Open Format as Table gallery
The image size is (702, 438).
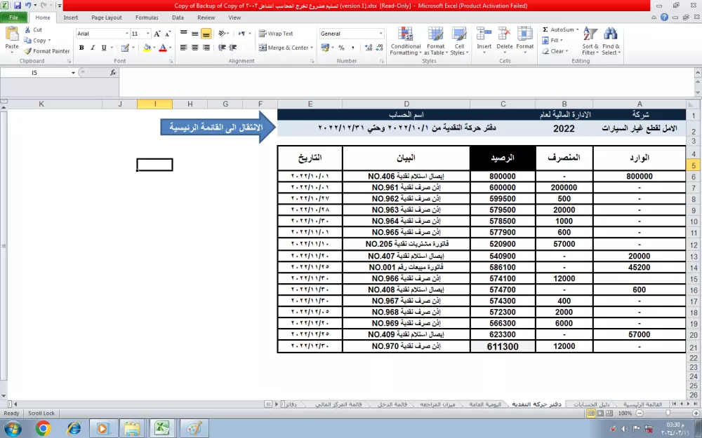(436, 41)
